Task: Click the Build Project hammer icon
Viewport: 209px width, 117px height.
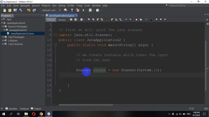Action: [x=72, y=10]
